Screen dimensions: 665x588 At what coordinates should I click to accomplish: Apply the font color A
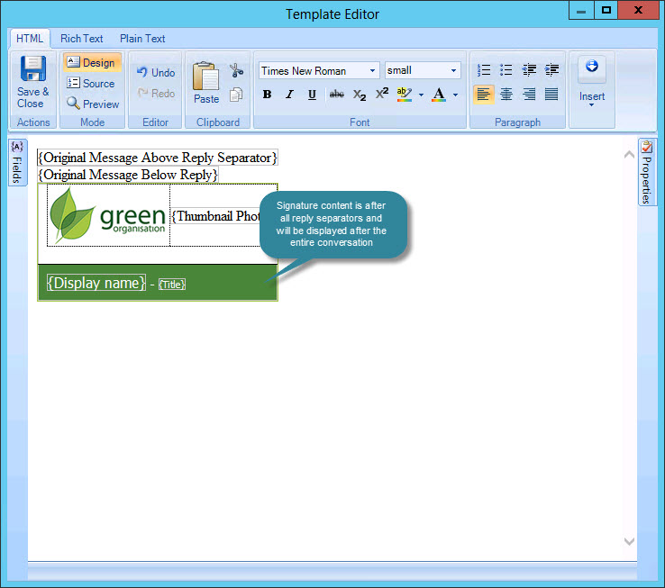point(439,95)
